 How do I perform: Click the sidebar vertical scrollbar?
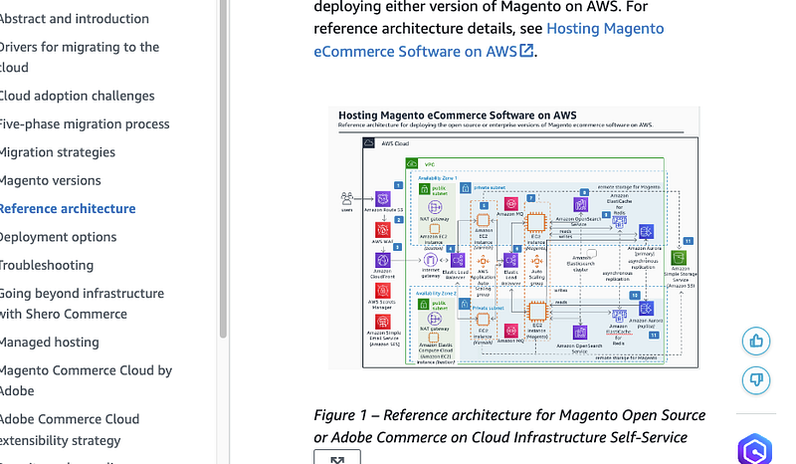click(223, 167)
